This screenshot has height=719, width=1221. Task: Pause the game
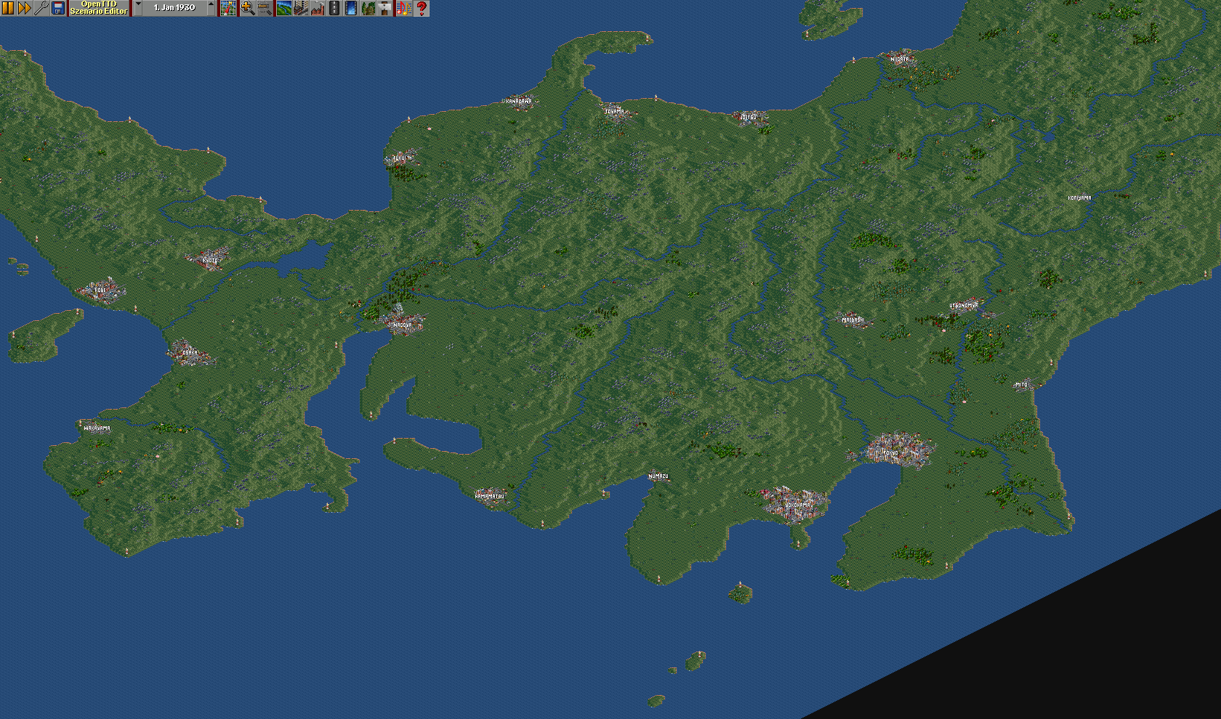8,8
